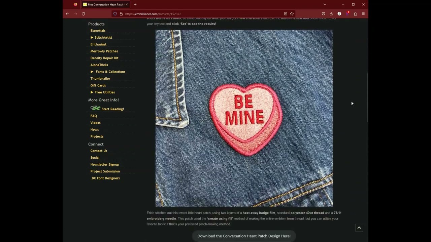The image size is (431, 242).
Task: Open the Project Submission page
Action: pos(105,171)
